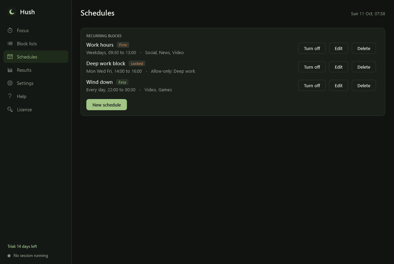Click the Locked badge on Deep work block
This screenshot has height=264, width=394.
[137, 64]
